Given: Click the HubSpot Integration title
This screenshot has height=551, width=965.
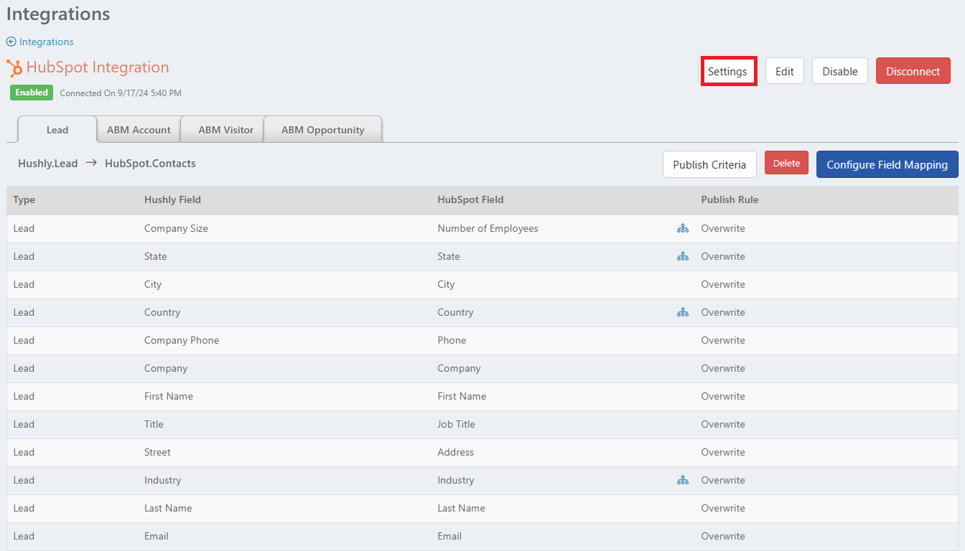Looking at the screenshot, I should tap(98, 67).
